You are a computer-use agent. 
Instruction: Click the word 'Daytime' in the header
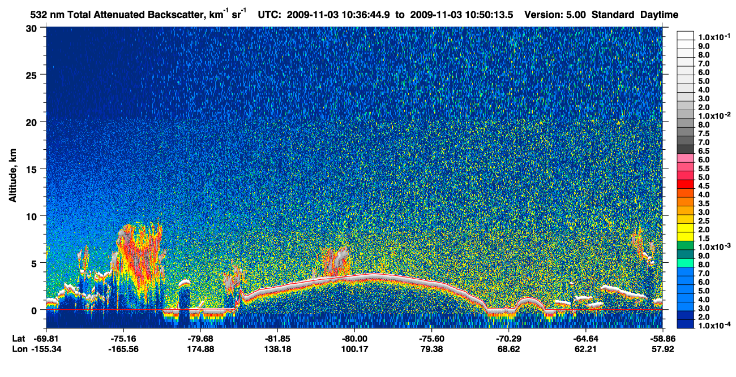659,15
